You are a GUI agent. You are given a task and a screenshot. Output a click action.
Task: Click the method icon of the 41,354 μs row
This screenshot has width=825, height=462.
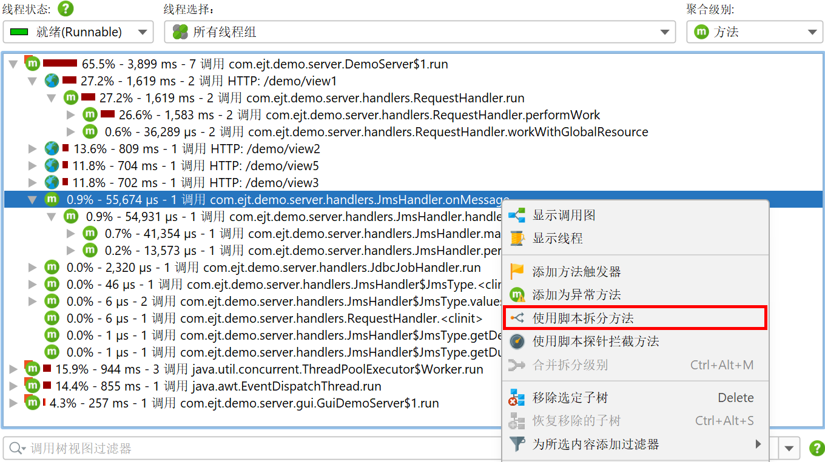tap(90, 233)
